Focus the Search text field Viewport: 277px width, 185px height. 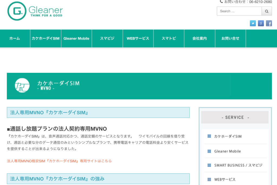tap(239, 11)
